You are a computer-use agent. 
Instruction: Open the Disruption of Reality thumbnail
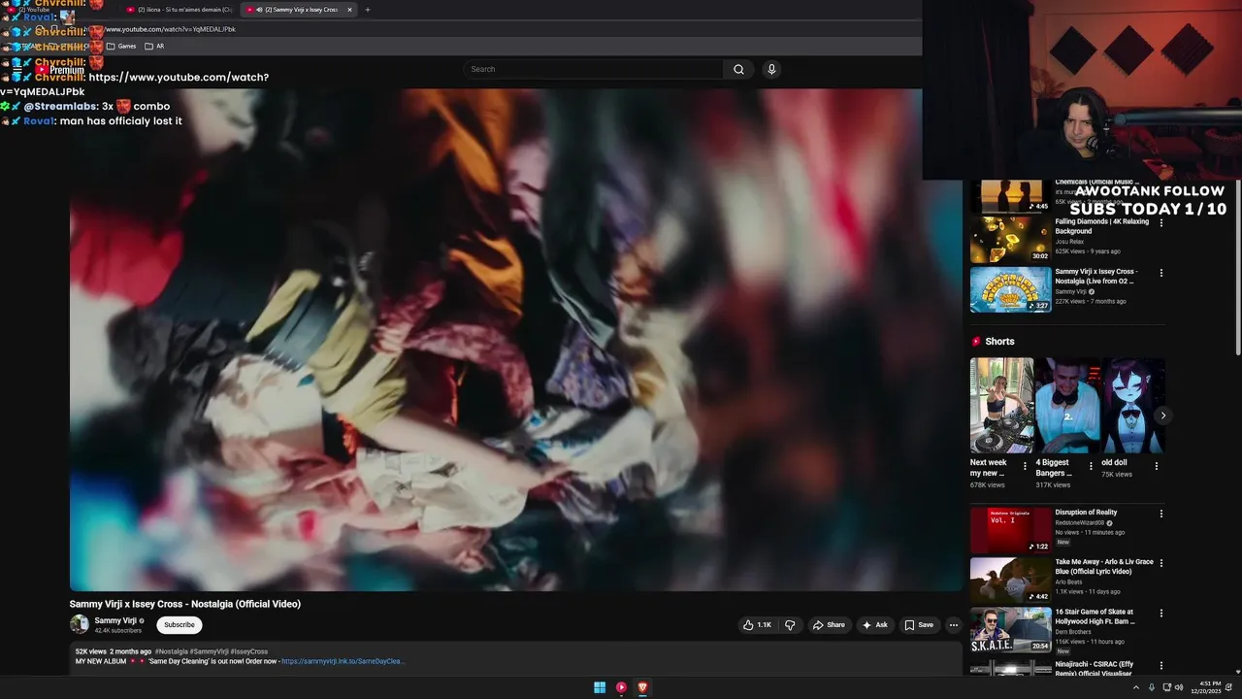pyautogui.click(x=1010, y=530)
